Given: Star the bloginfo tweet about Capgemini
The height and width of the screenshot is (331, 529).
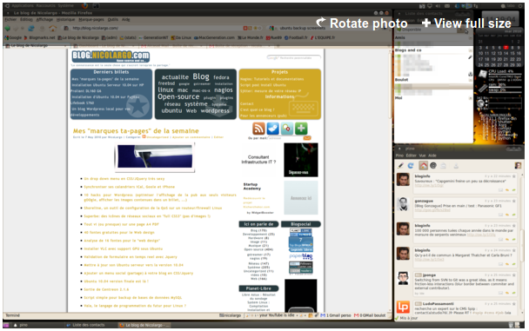Looking at the screenshot, I should (x=514, y=176).
